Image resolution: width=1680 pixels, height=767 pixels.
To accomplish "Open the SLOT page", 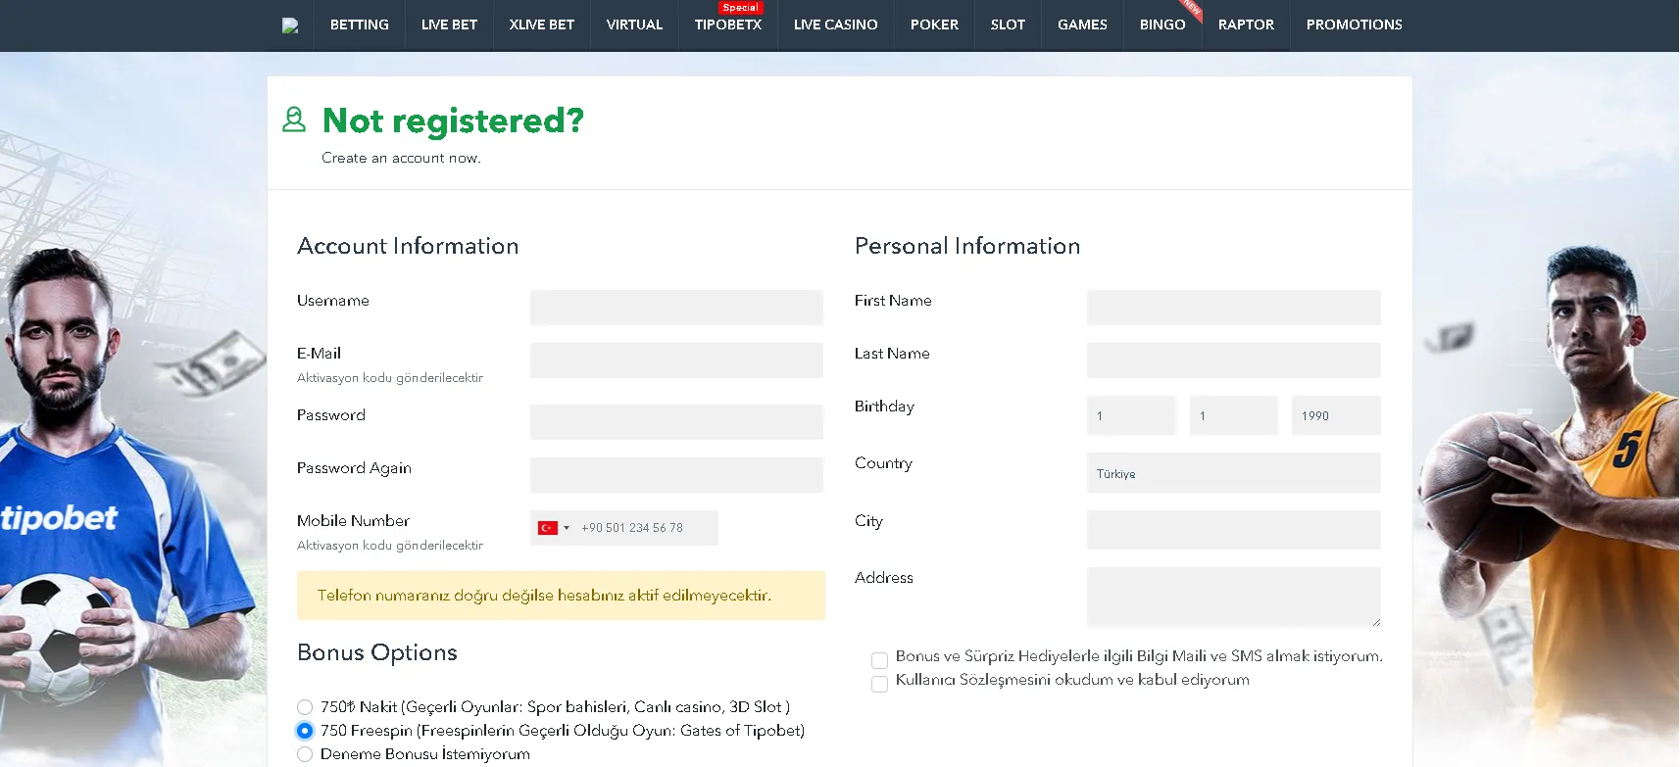I will tap(1008, 24).
